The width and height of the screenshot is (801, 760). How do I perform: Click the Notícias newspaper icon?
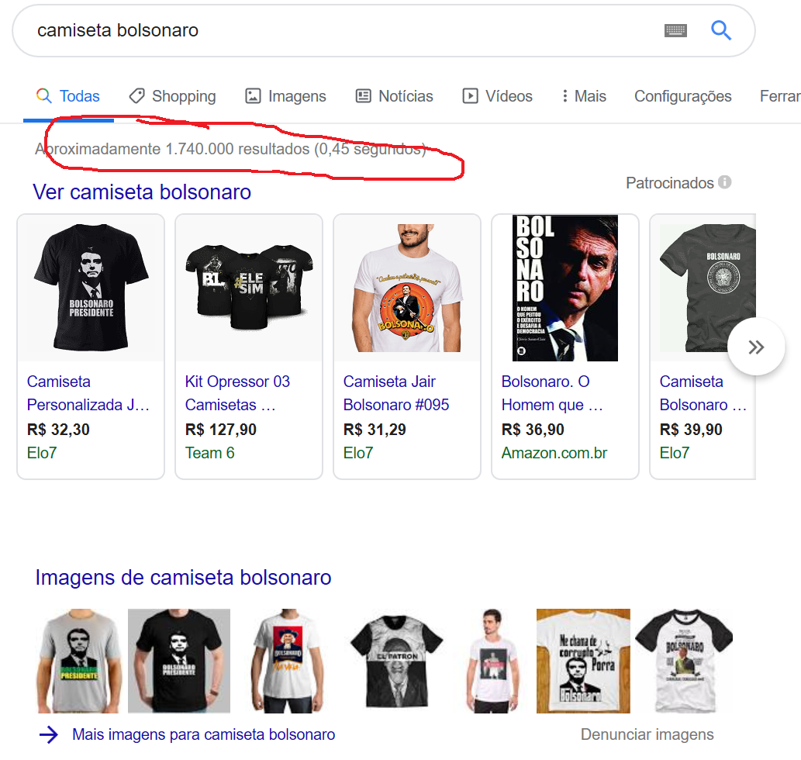pos(363,96)
